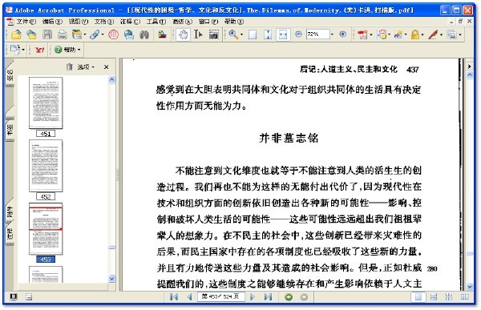Screen dimensions: 481x310
Task: Expand the Create PDF dropdown arrow
Action: click(371, 34)
